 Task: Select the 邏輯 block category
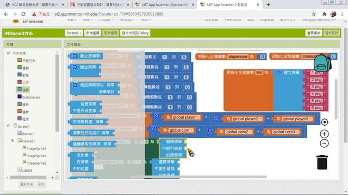click(23, 68)
